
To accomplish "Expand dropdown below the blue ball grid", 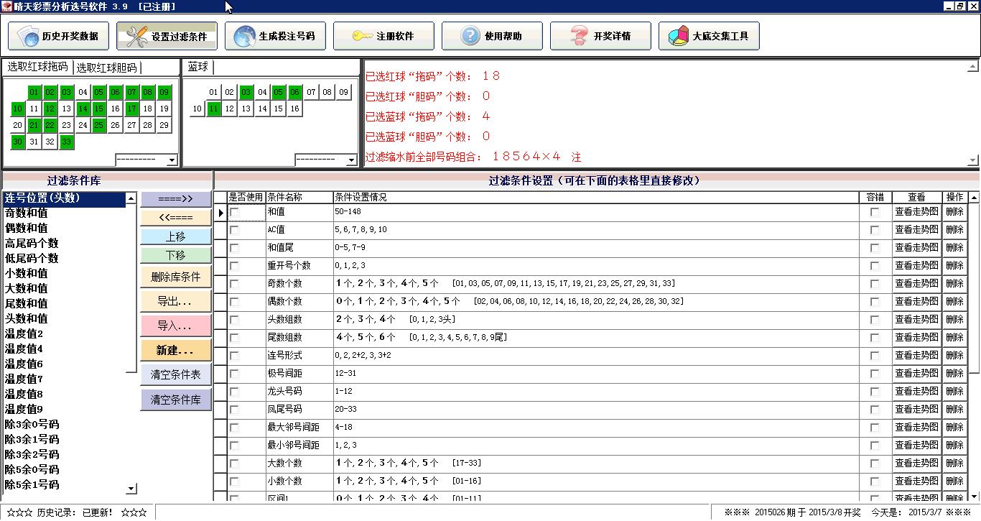I will 351,160.
